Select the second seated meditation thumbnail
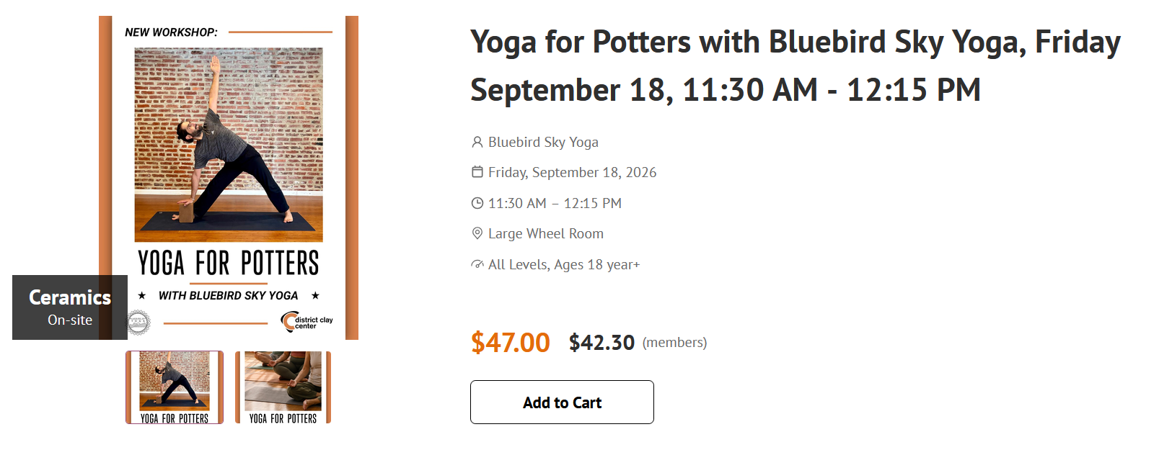The width and height of the screenshot is (1159, 450). tap(283, 387)
